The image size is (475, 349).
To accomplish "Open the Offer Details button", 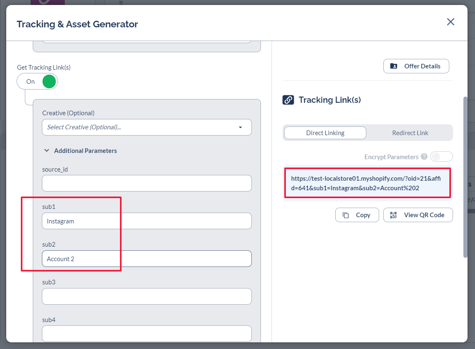I will [x=416, y=66].
